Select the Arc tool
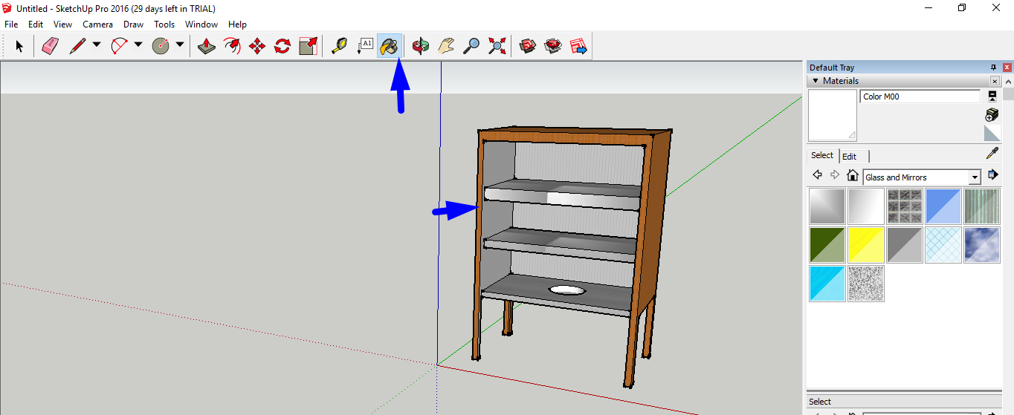Image resolution: width=1014 pixels, height=415 pixels. pos(119,46)
